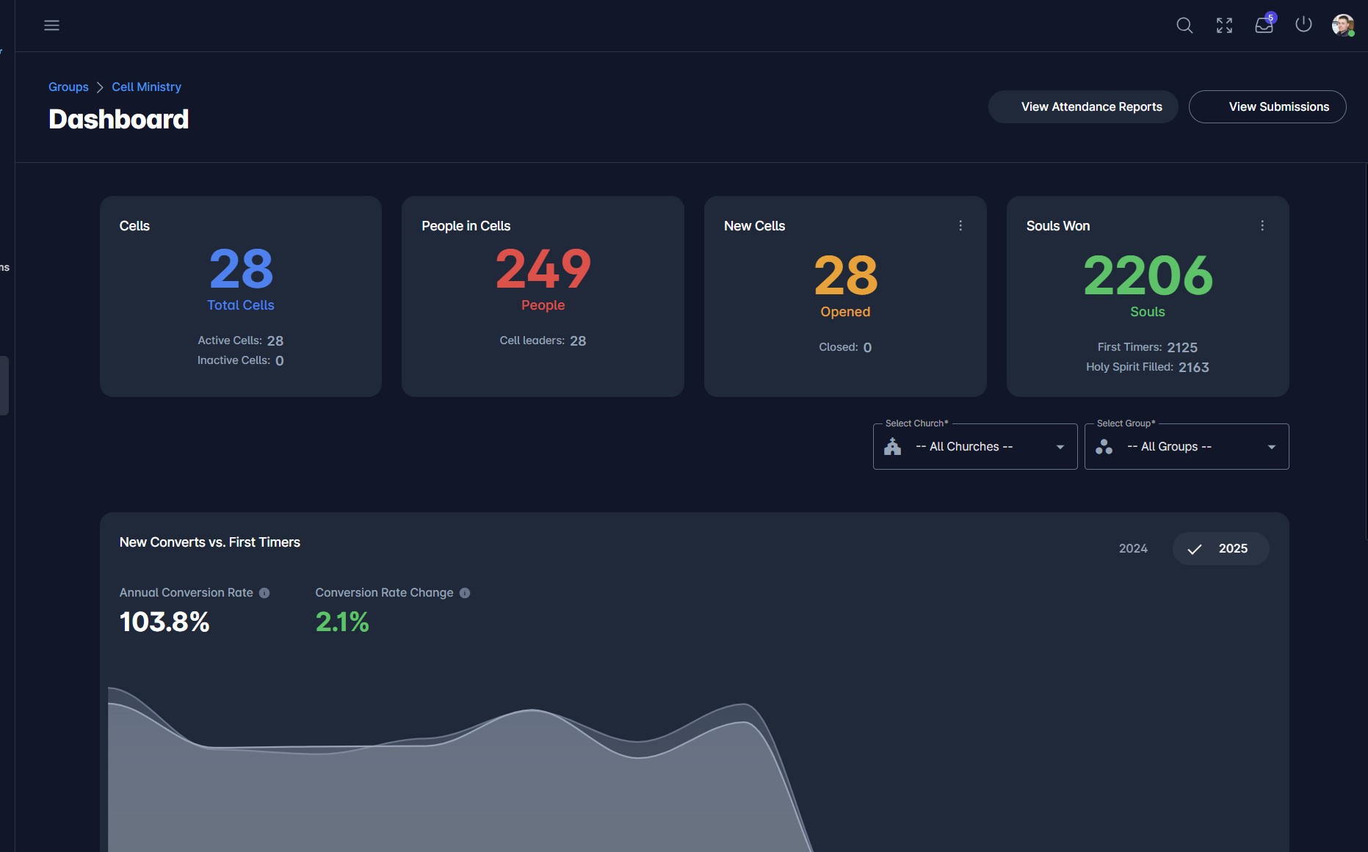Click Annual Conversion Rate info icon
The height and width of the screenshot is (852, 1368).
point(264,593)
